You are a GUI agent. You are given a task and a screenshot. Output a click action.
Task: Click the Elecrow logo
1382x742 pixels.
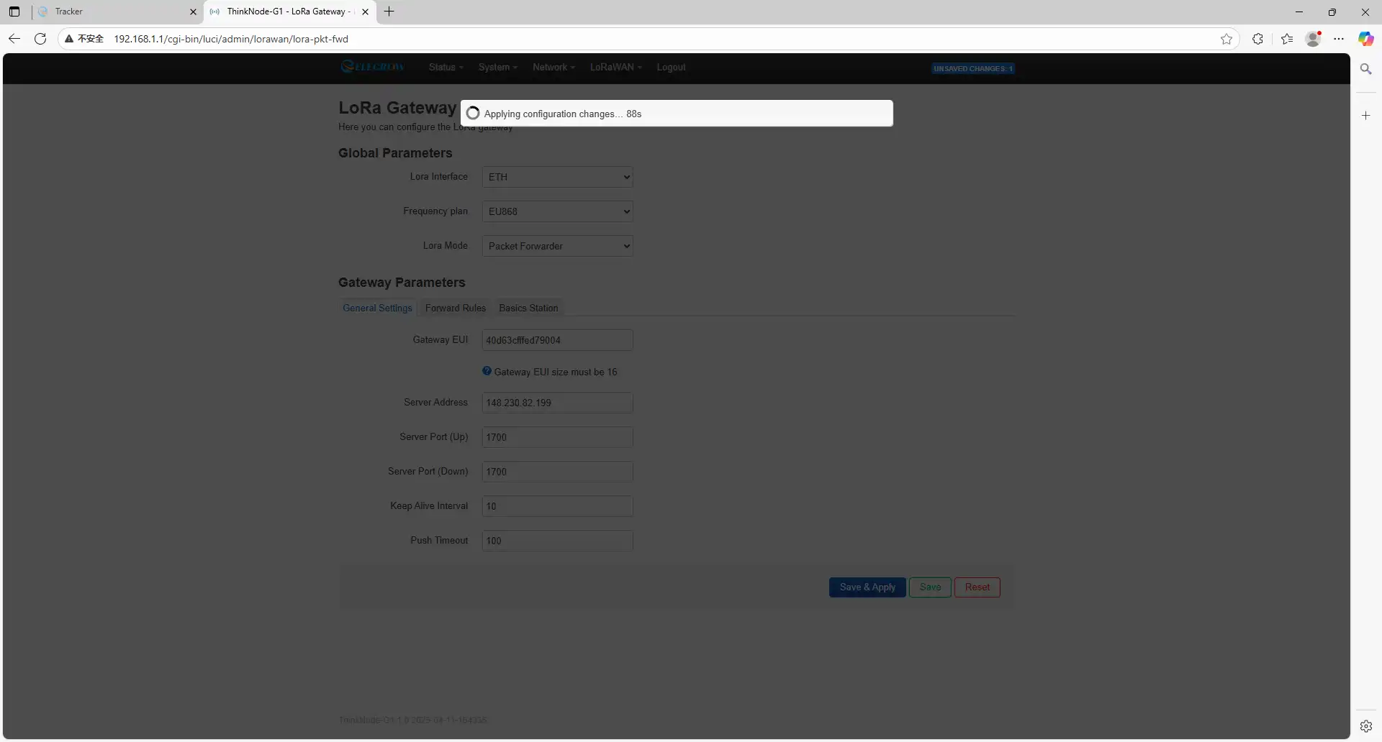click(373, 67)
